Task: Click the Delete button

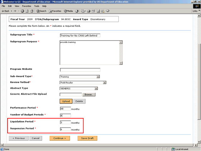Action: coord(79,101)
